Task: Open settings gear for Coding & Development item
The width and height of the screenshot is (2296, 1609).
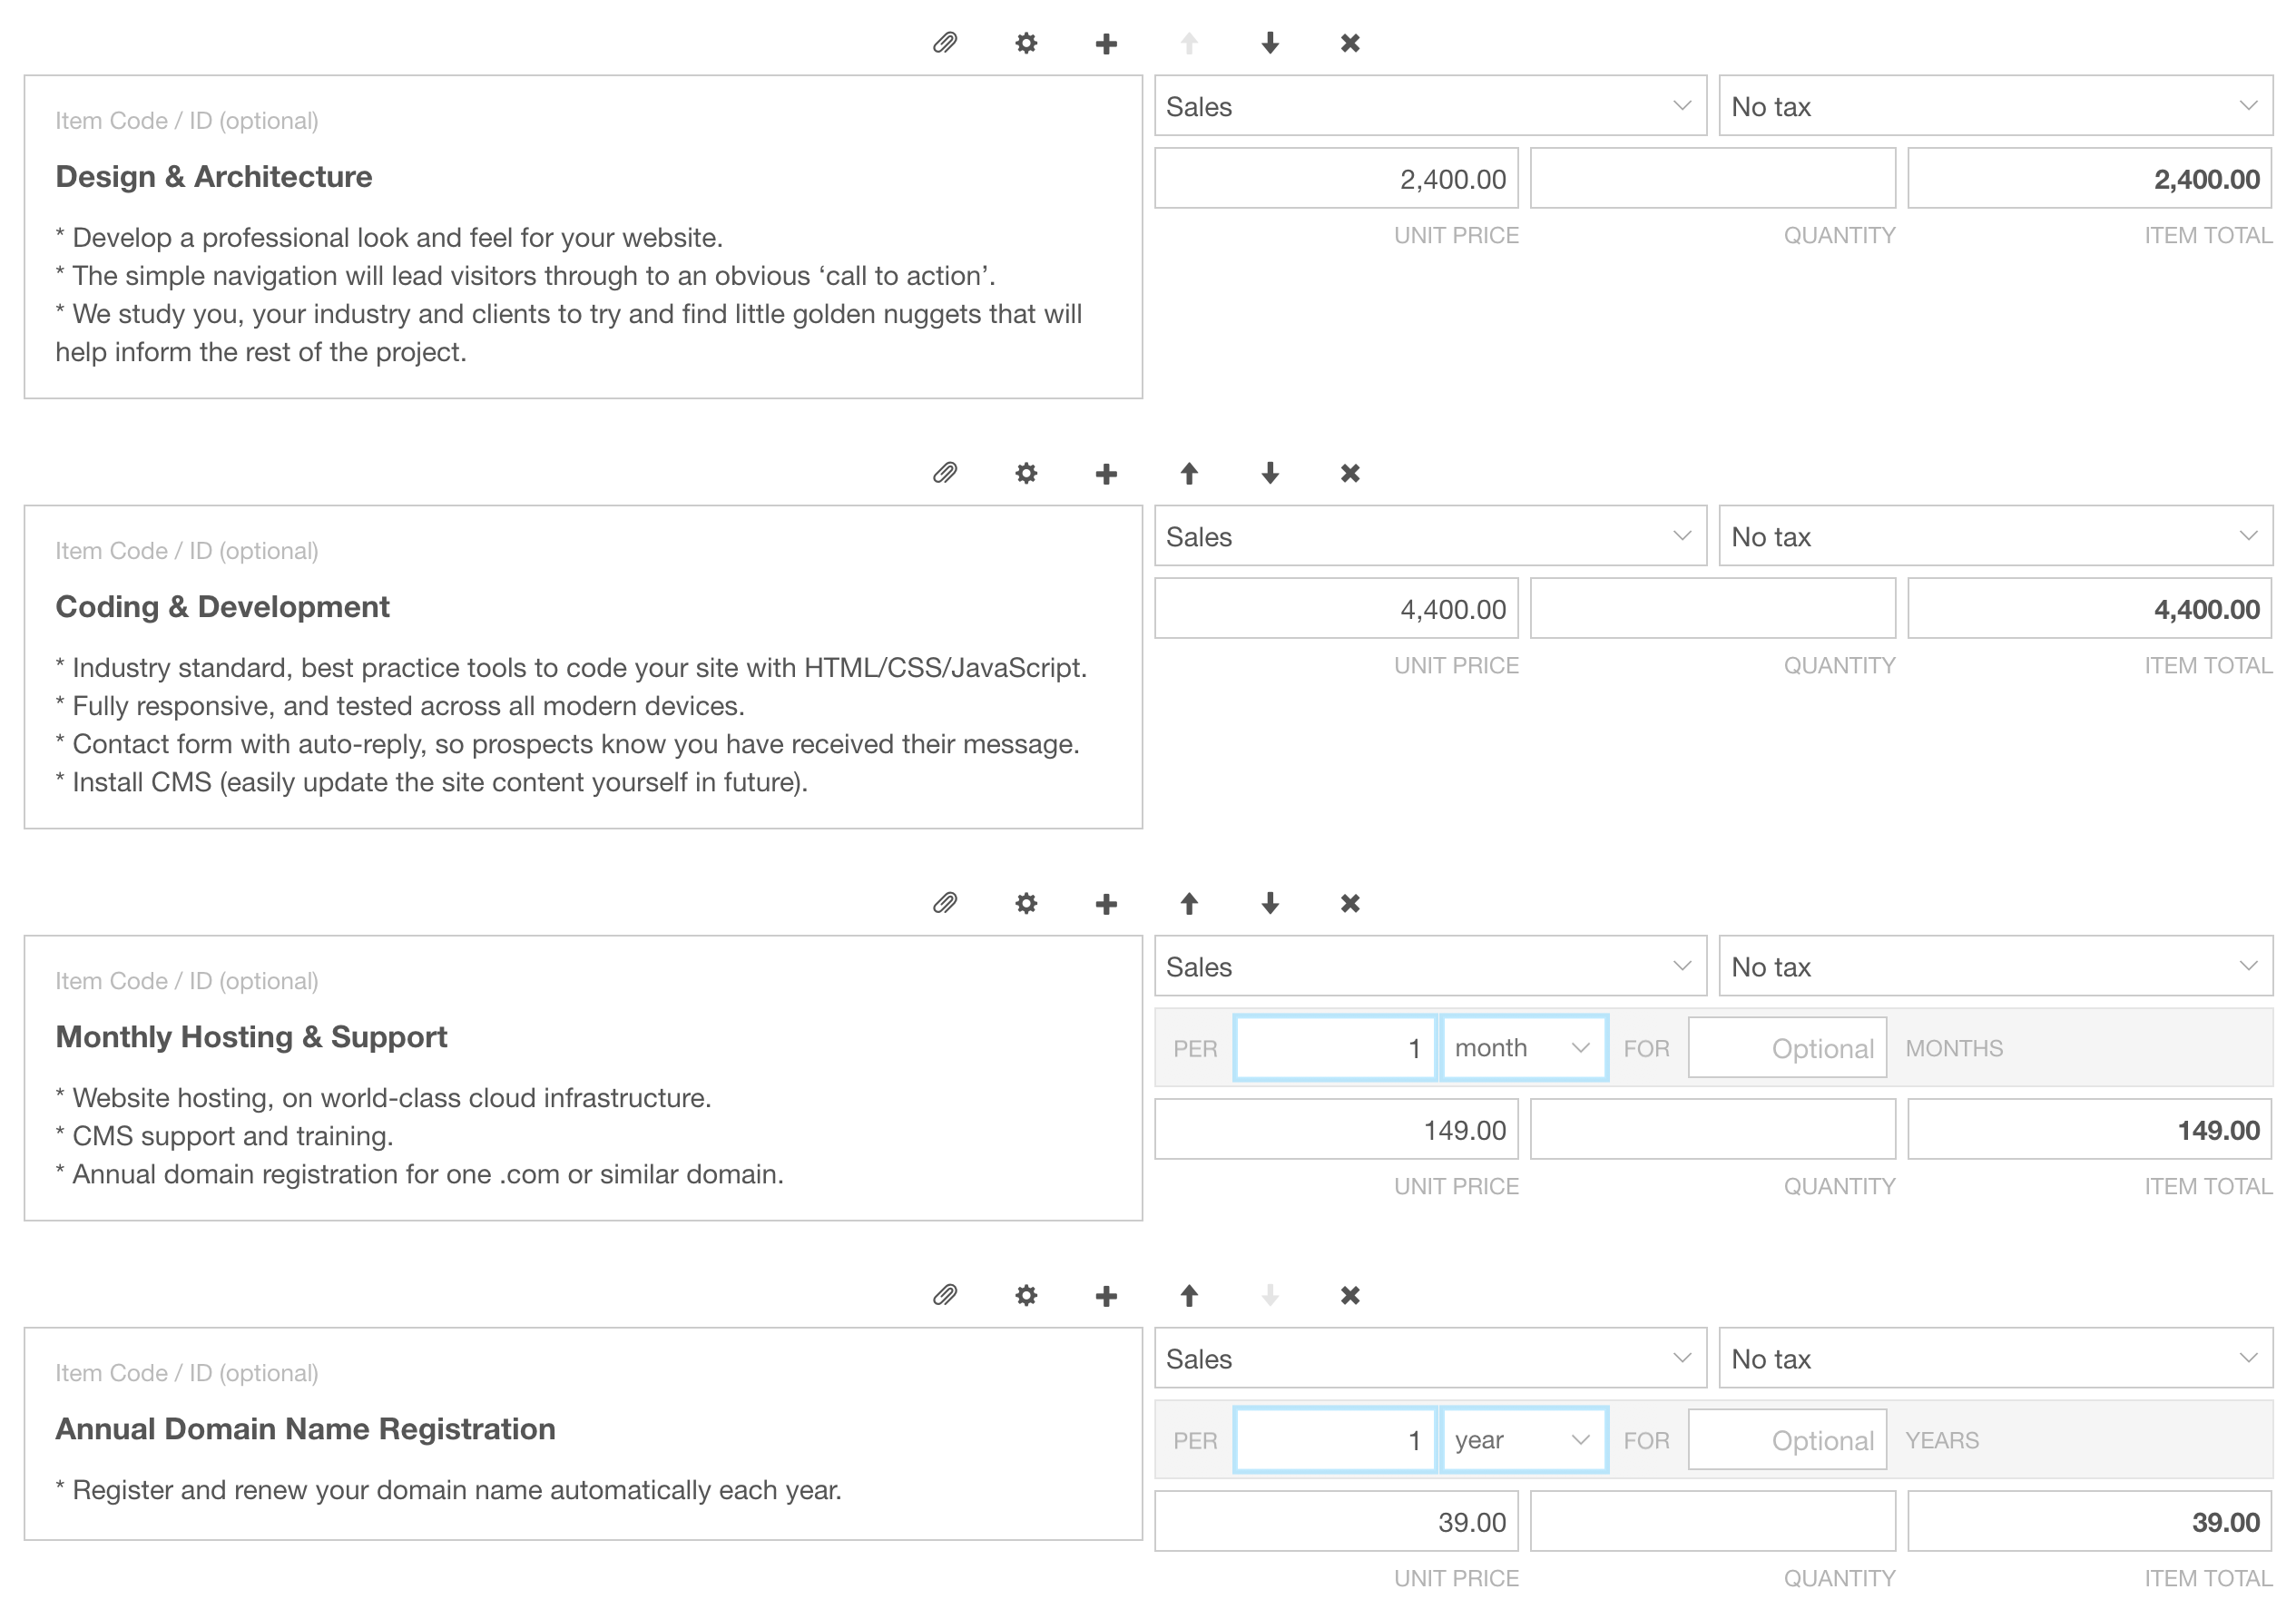Action: (1026, 473)
